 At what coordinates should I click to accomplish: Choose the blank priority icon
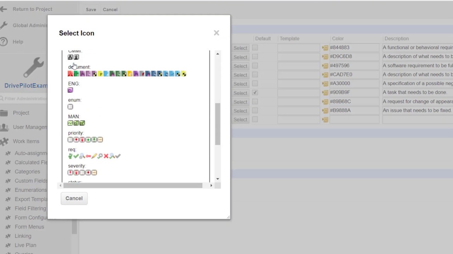tap(70, 140)
